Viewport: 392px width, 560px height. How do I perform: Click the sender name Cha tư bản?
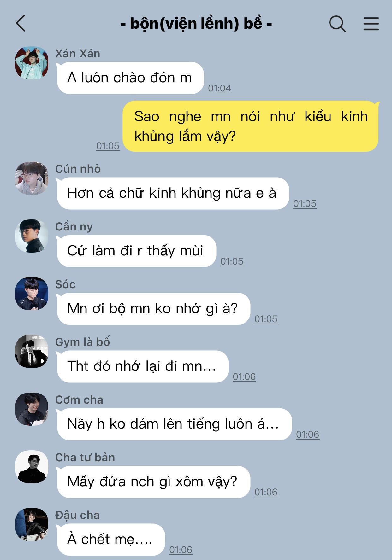85,458
